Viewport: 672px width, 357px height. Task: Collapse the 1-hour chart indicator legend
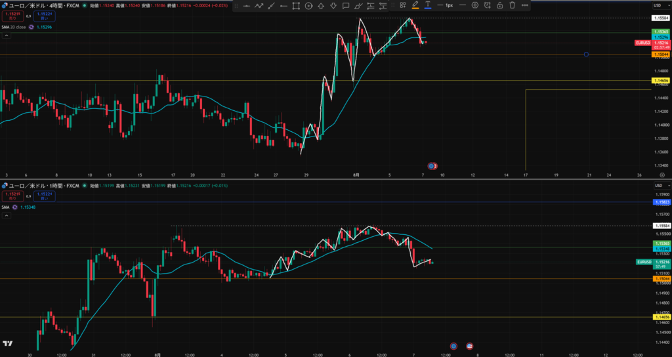tap(6, 215)
